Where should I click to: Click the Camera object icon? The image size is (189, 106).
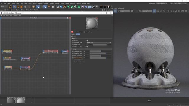93,7
